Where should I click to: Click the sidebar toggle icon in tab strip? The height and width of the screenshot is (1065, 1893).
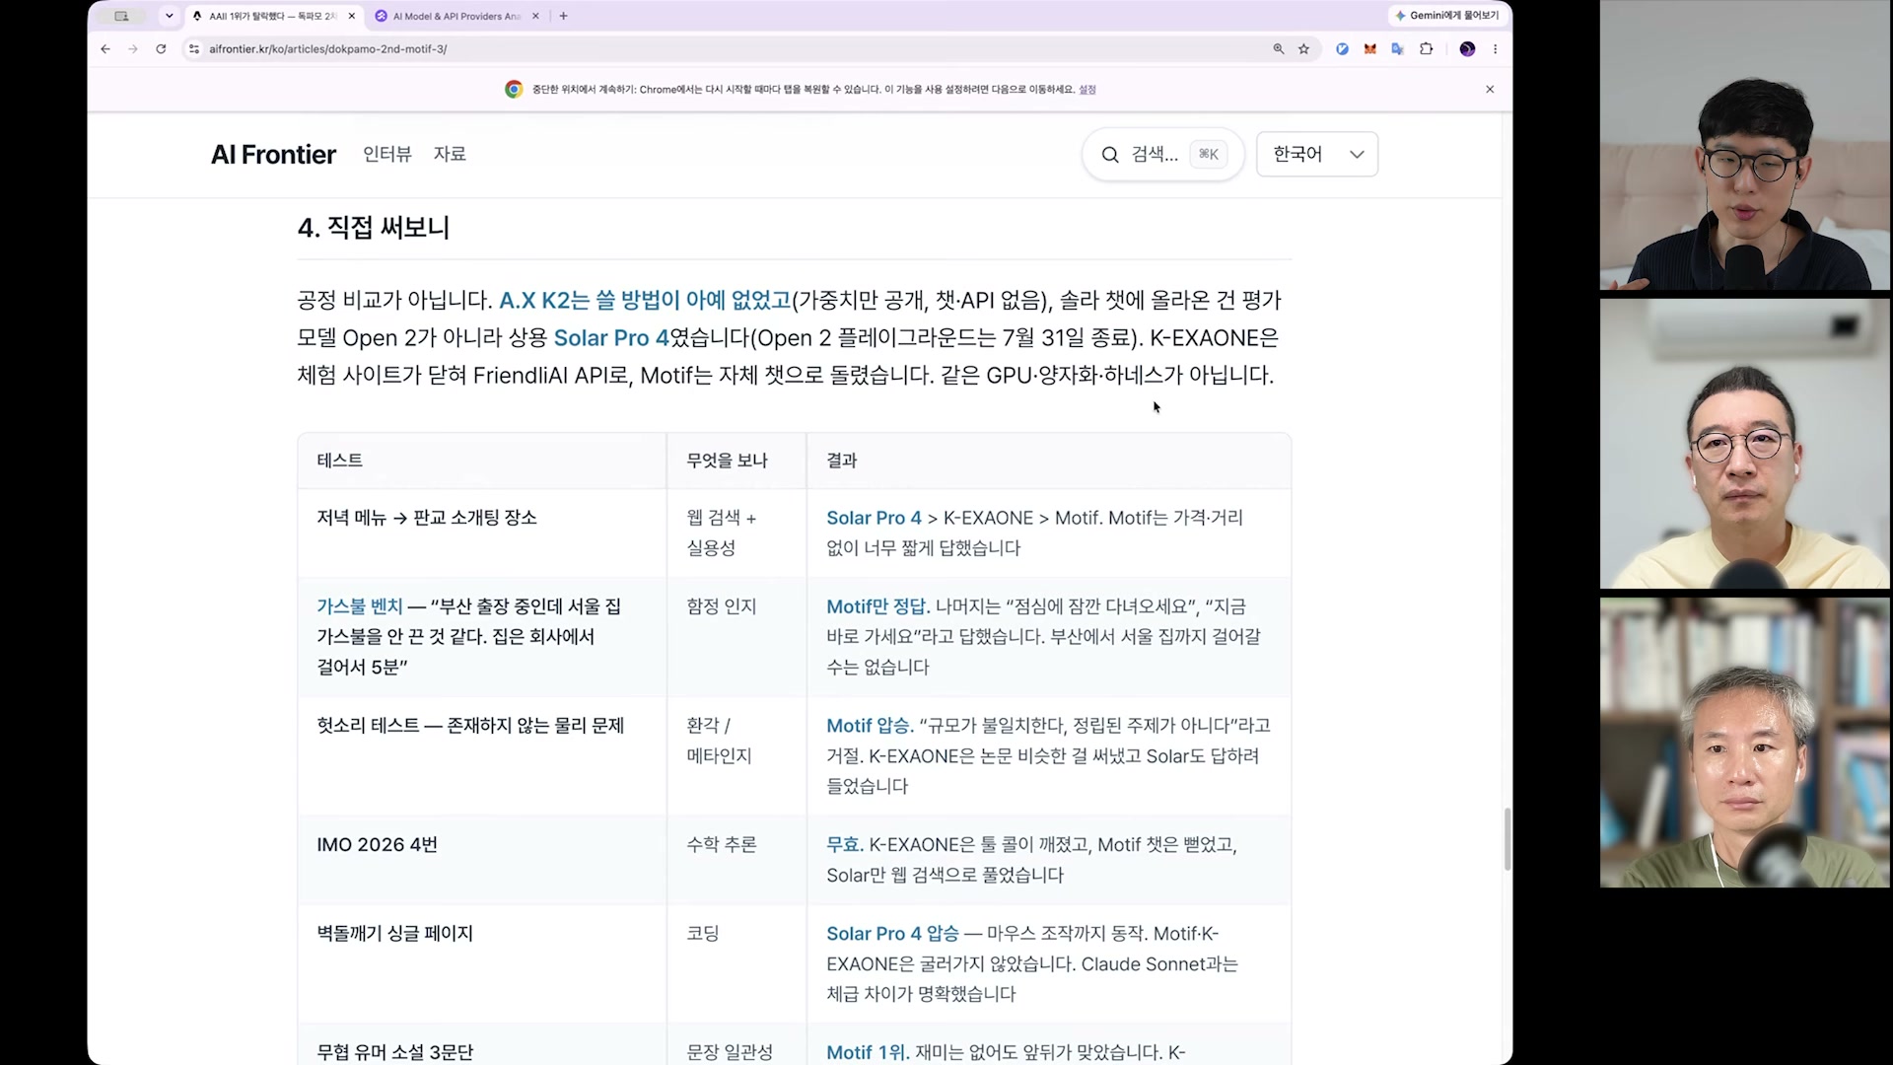121,16
